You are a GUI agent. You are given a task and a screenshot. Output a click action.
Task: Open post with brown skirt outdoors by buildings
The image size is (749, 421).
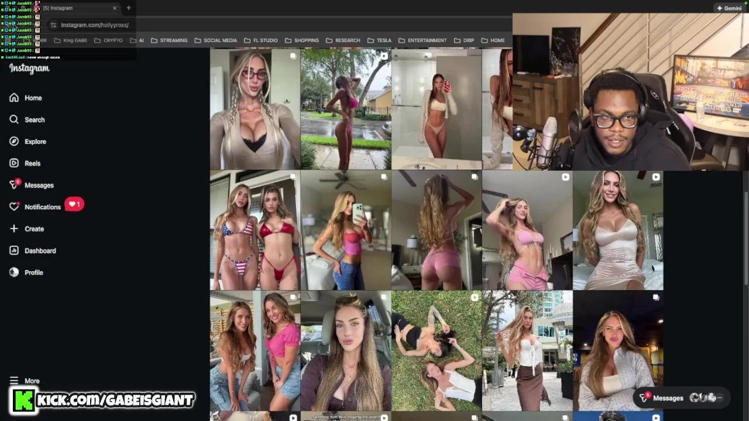point(527,351)
